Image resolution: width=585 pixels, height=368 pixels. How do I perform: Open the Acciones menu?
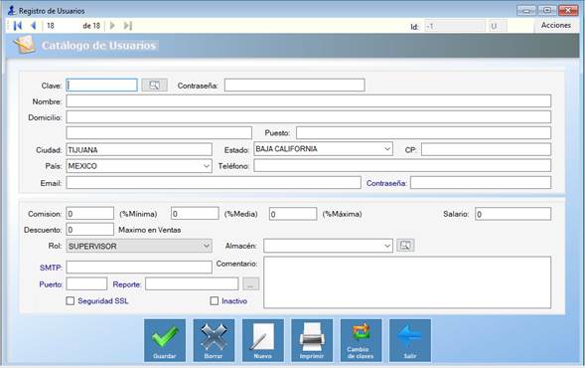[x=556, y=25]
